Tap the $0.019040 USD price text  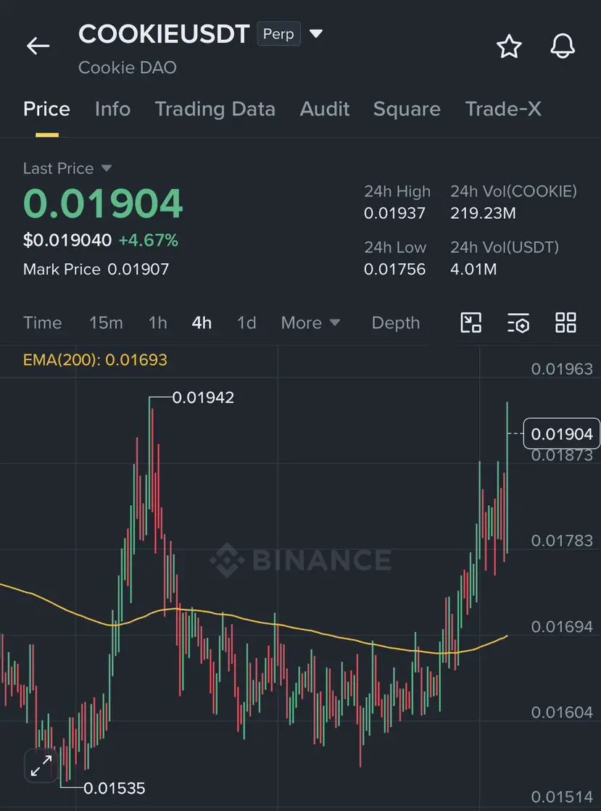click(67, 240)
